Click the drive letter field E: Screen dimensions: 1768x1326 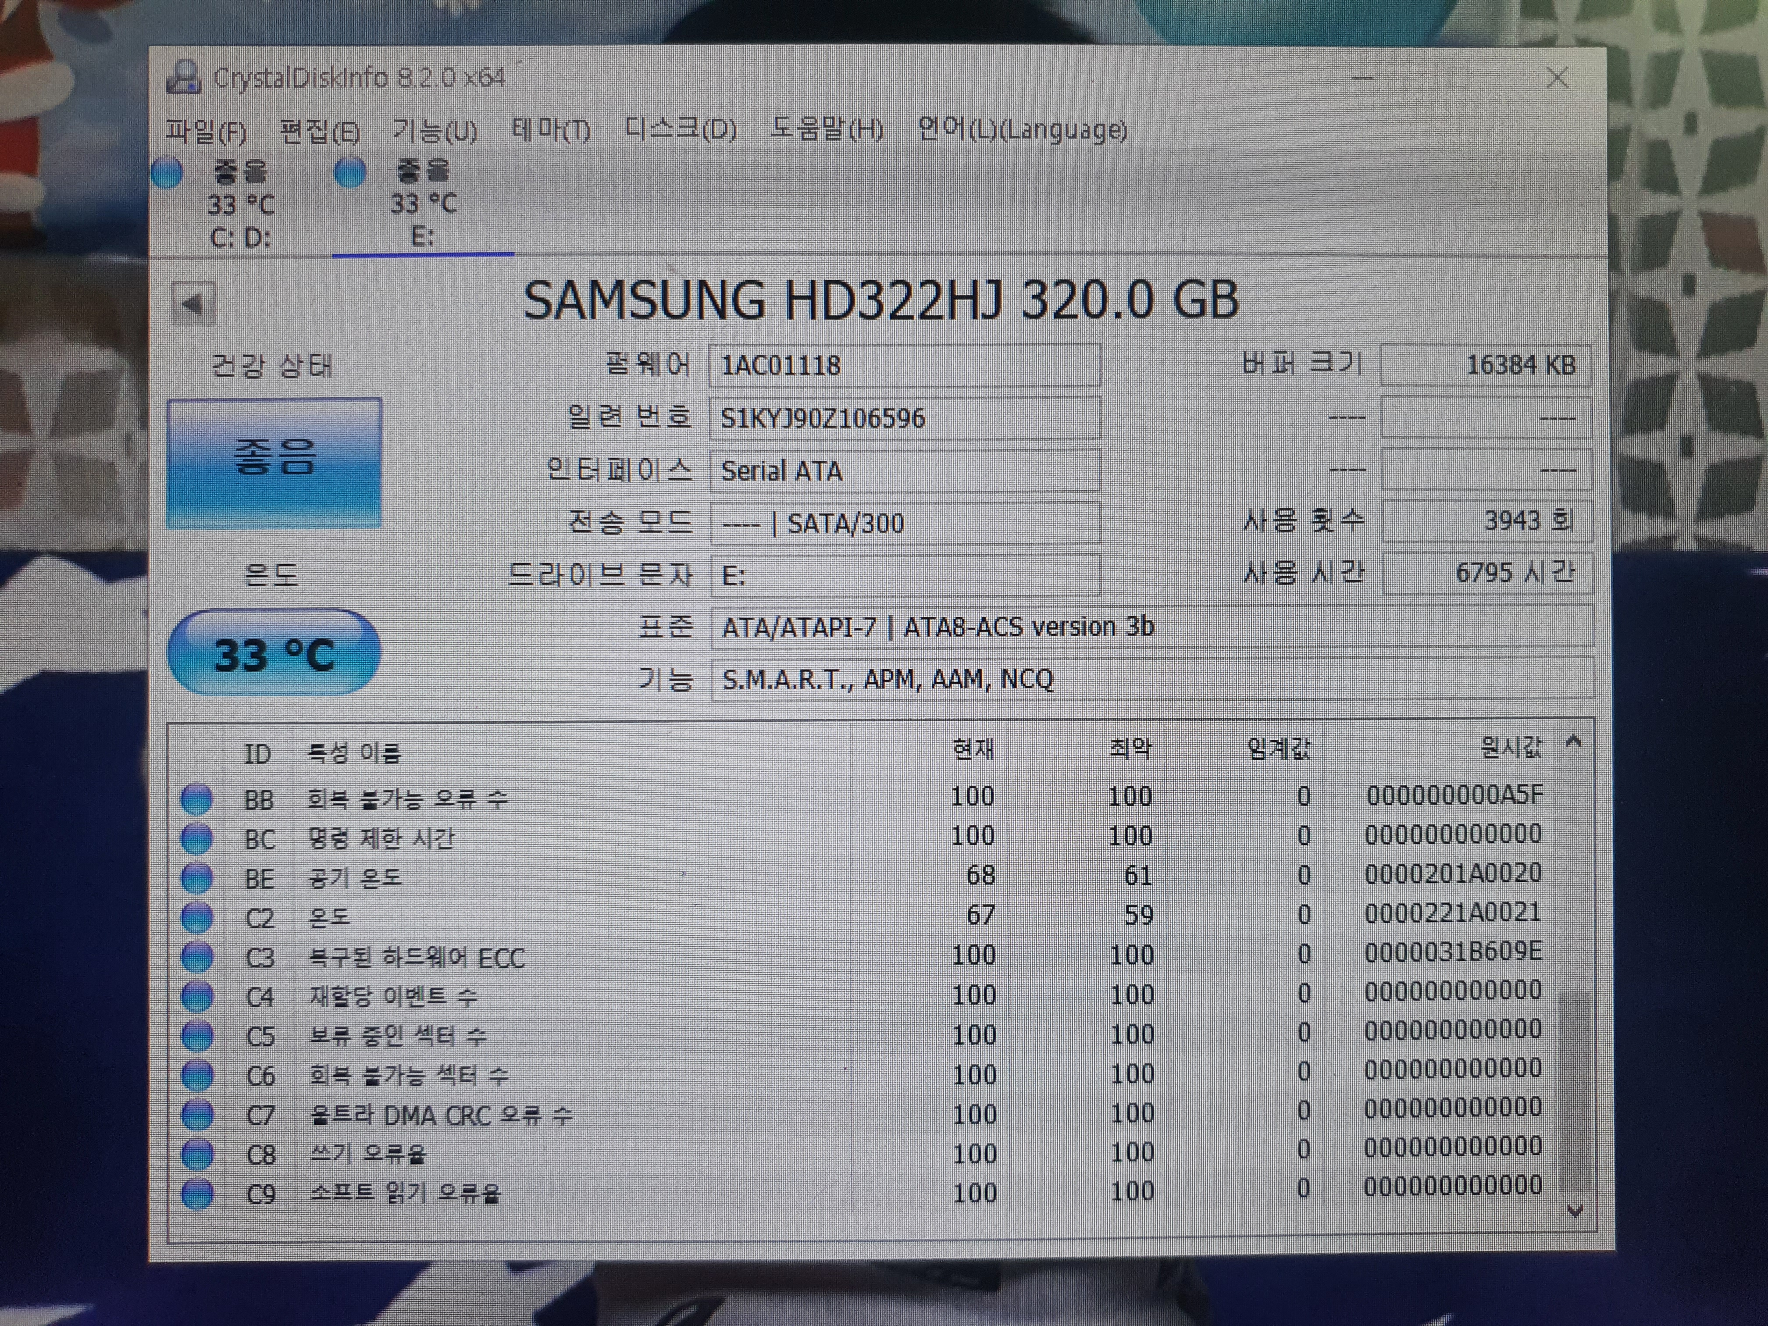(x=905, y=575)
